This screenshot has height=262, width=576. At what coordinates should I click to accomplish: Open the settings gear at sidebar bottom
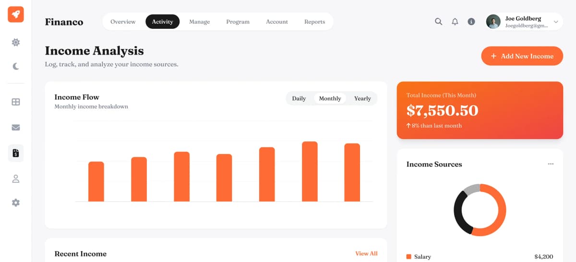pos(16,202)
